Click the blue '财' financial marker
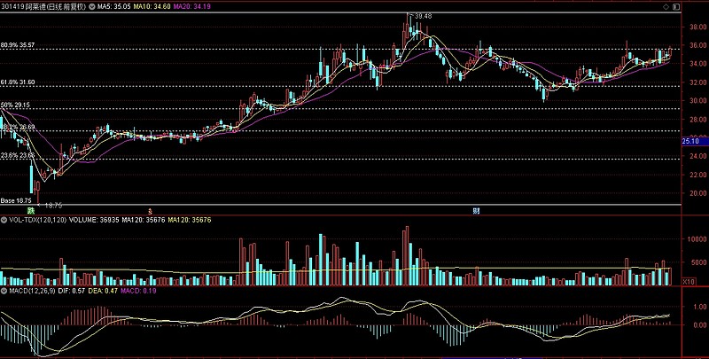 tap(476, 211)
